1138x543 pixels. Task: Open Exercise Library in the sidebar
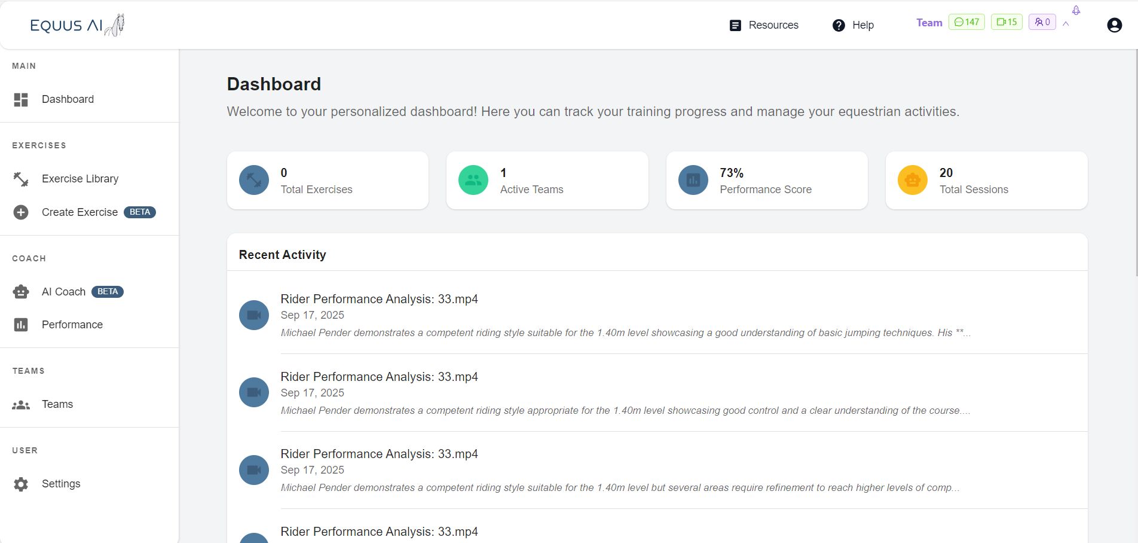[80, 179]
